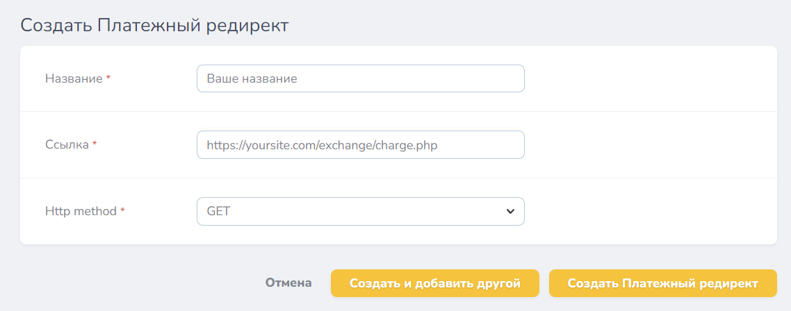
Task: Click the Ссылка field label
Action: (67, 145)
